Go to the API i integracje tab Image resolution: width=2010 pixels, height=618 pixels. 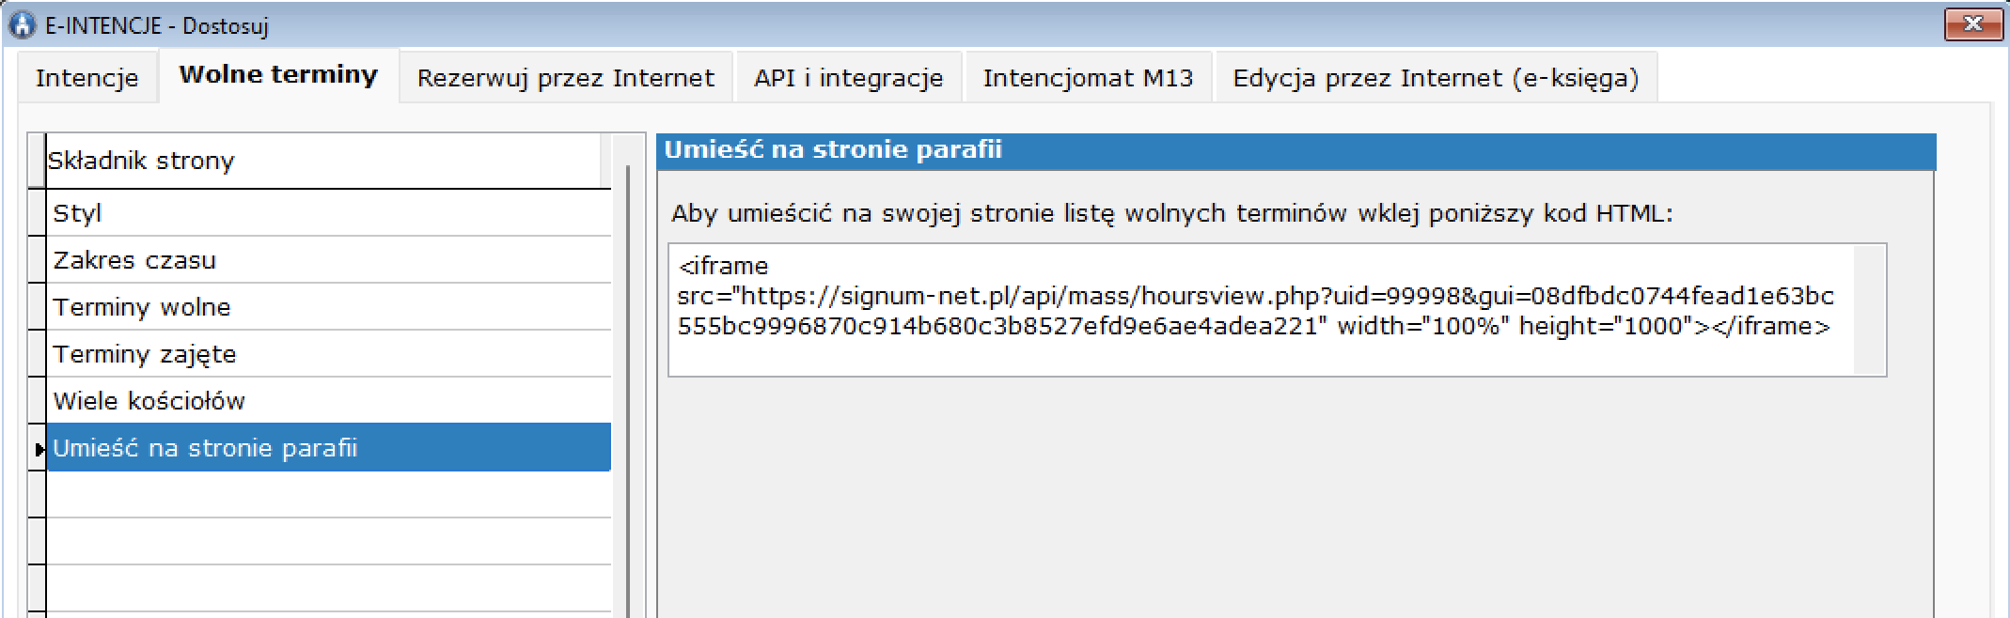tap(848, 78)
